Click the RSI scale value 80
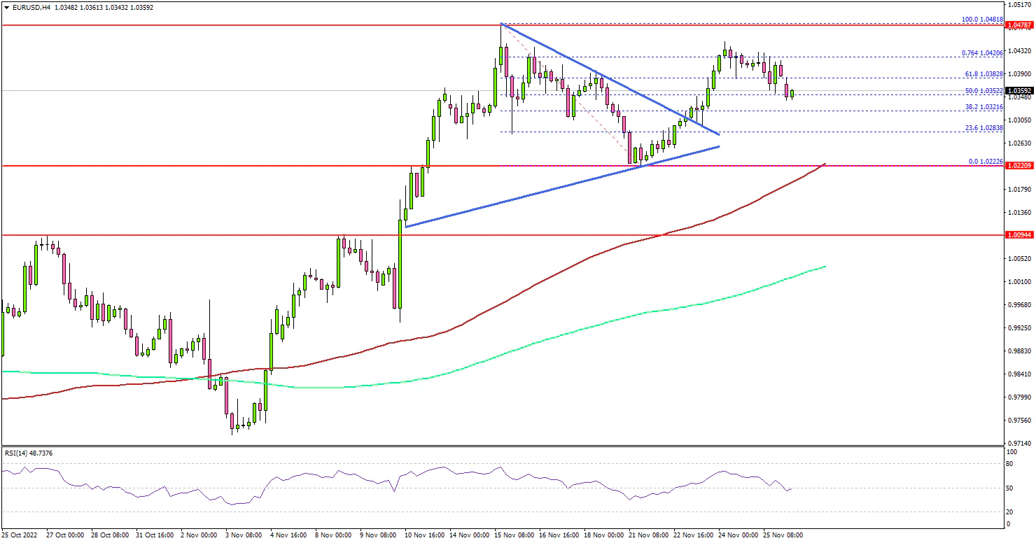The image size is (1036, 543). [x=1008, y=463]
